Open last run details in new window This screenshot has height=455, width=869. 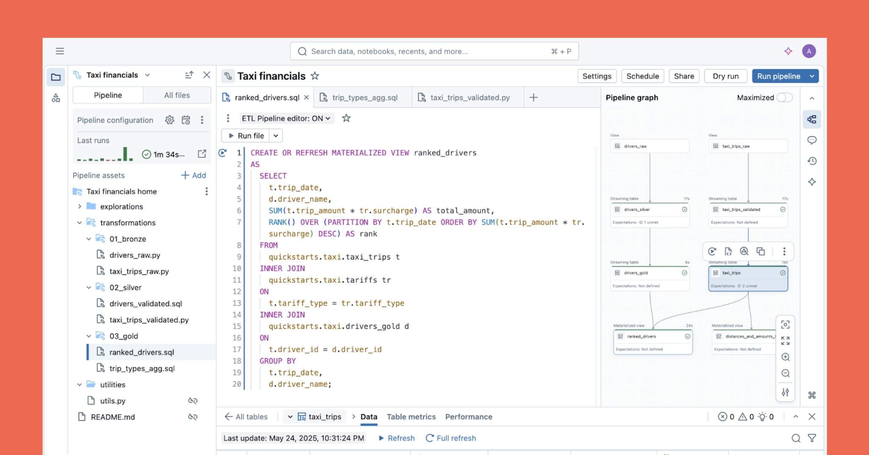pyautogui.click(x=202, y=154)
